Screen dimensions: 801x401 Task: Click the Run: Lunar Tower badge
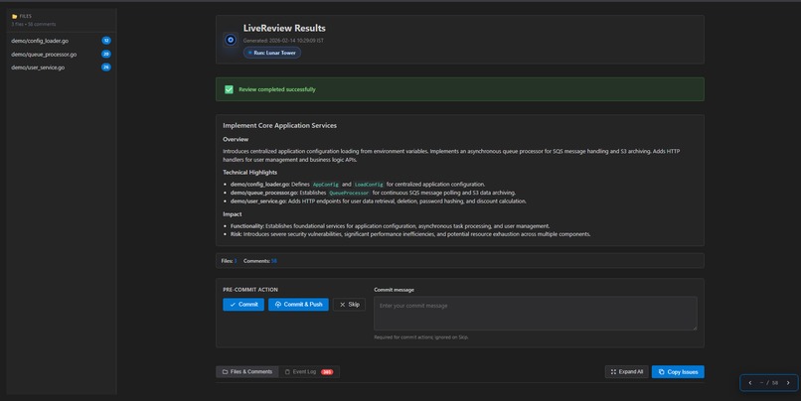(272, 53)
